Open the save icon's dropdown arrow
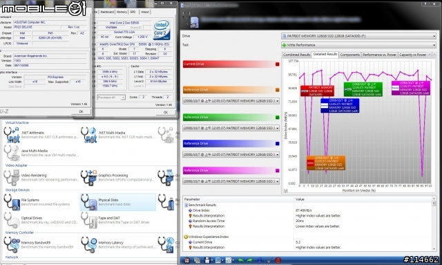This screenshot has height=265, width=442. coord(212,260)
